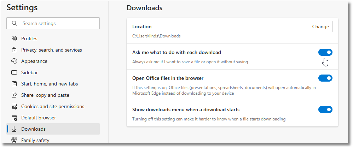Go to Privacy, search, and services
353x148 pixels.
tap(51, 50)
